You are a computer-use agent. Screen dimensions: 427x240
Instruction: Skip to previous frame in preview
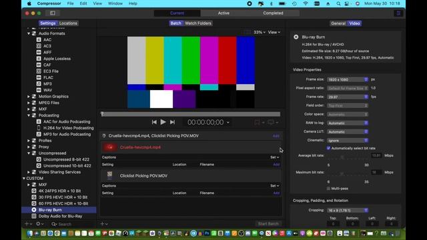pos(154,122)
